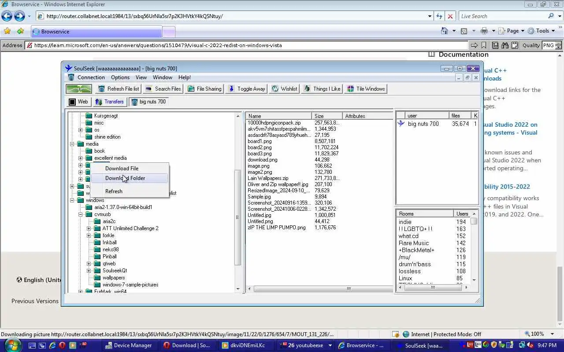Screen dimensions: 564x352
Task: Refresh the page in the IE address bar
Action: (x=439, y=16)
